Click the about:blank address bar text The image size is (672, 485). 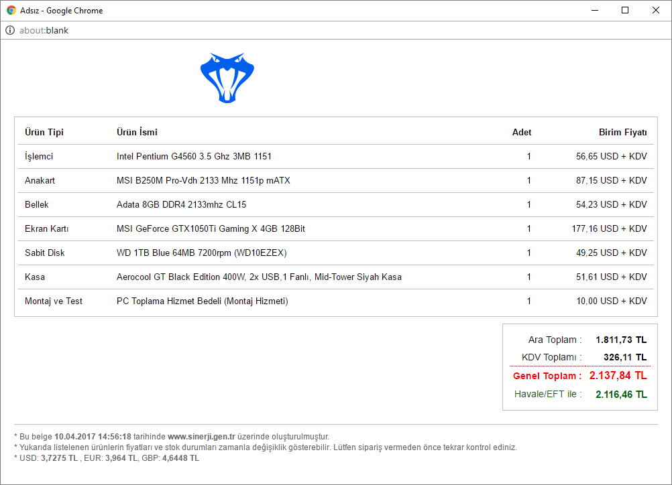[44, 30]
